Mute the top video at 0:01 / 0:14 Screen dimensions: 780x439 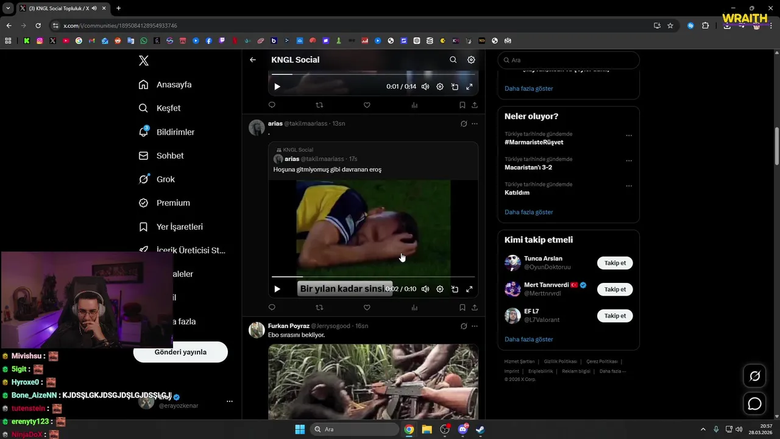tap(425, 87)
